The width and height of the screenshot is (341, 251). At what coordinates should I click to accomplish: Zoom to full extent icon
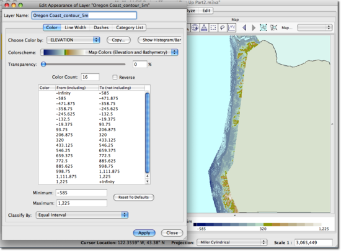pos(273,28)
